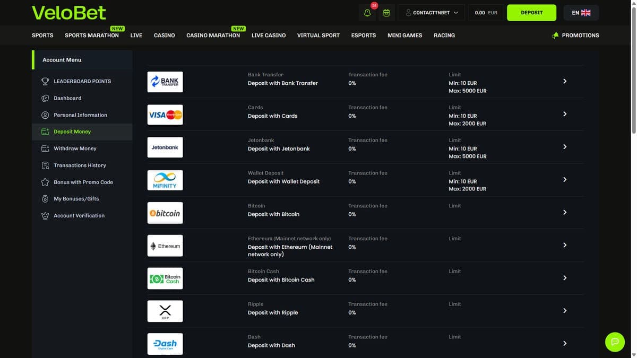Image resolution: width=637 pixels, height=358 pixels.
Task: Click the My Bonuses/Gifts icon
Action: [x=45, y=199]
